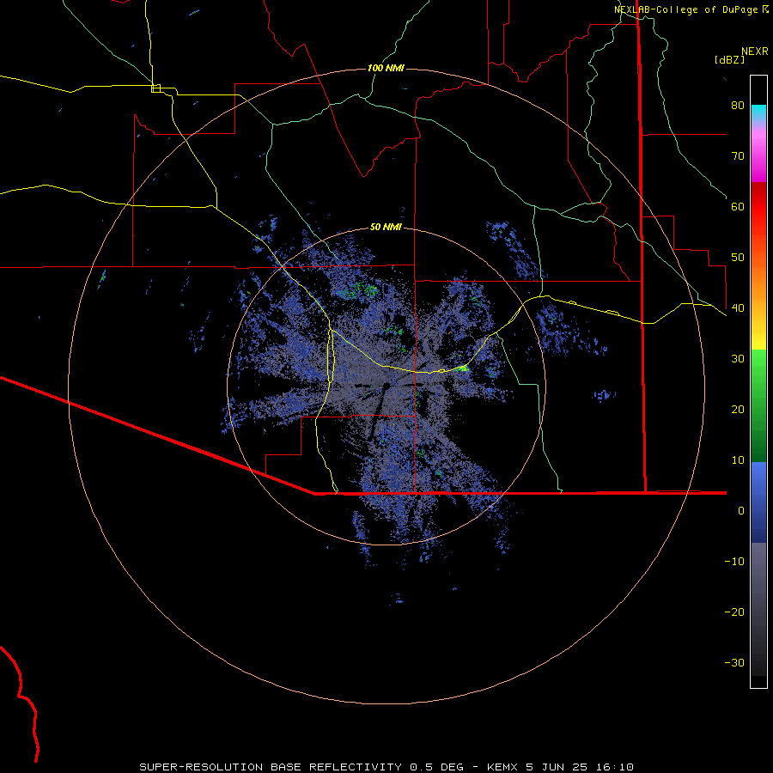Click the 60 dBZ scale value
This screenshot has height=773, width=773.
738,206
